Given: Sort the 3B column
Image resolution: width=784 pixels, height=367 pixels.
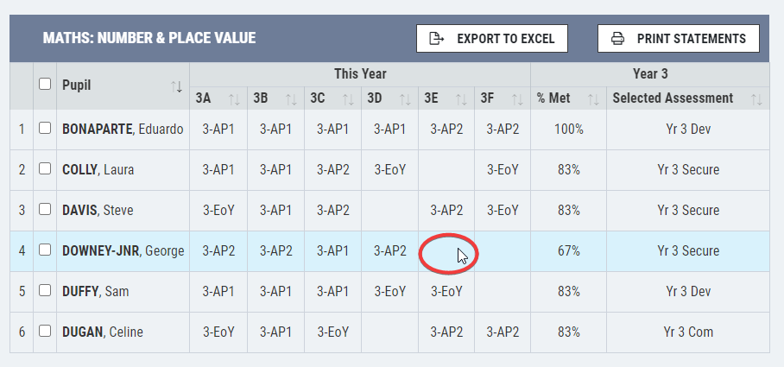Looking at the screenshot, I should pyautogui.click(x=292, y=99).
